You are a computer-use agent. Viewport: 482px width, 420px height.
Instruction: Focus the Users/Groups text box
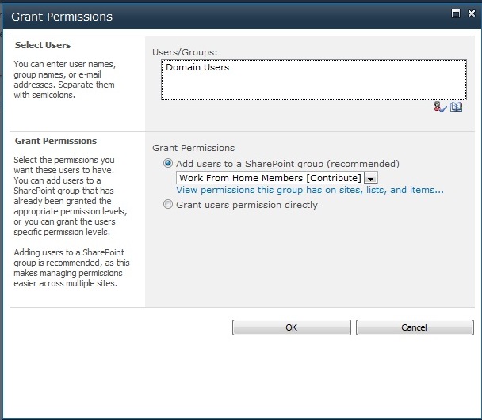(x=314, y=80)
